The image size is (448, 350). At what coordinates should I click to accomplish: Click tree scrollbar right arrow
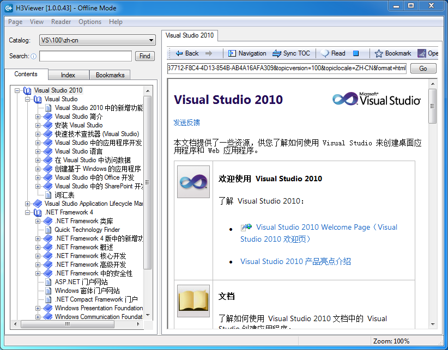[138, 324]
